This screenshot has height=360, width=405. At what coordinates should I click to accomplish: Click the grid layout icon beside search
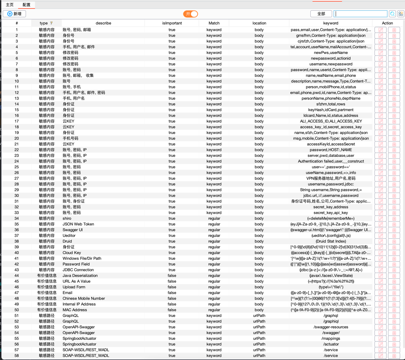click(x=401, y=14)
